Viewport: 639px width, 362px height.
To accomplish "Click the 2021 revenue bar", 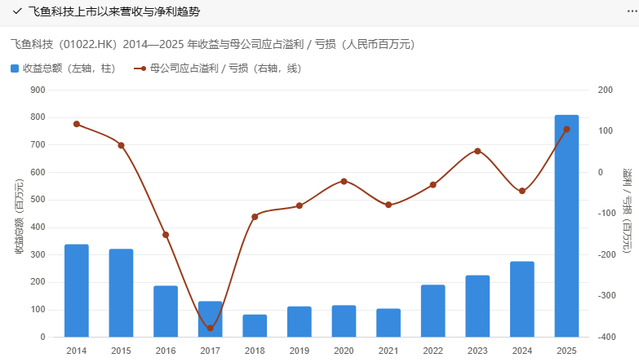I will click(388, 323).
